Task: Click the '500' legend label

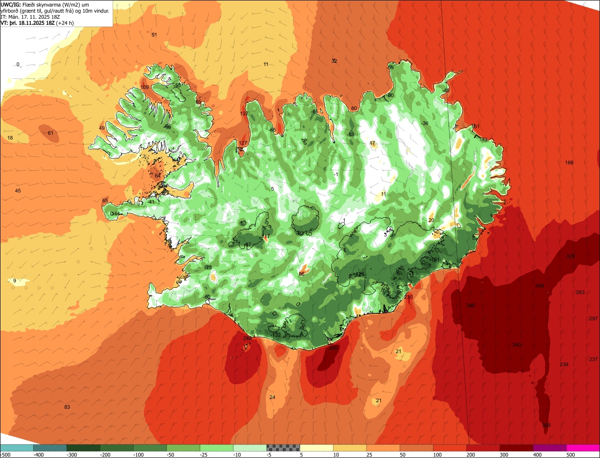Action: (571, 454)
